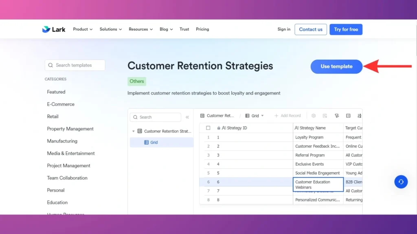The image size is (417, 234).
Task: Expand the Product dropdown menu
Action: (x=83, y=29)
